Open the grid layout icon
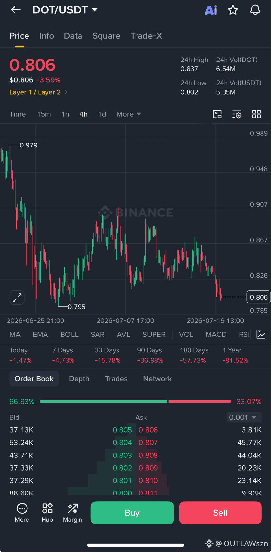This screenshot has height=552, width=271. pos(256,114)
